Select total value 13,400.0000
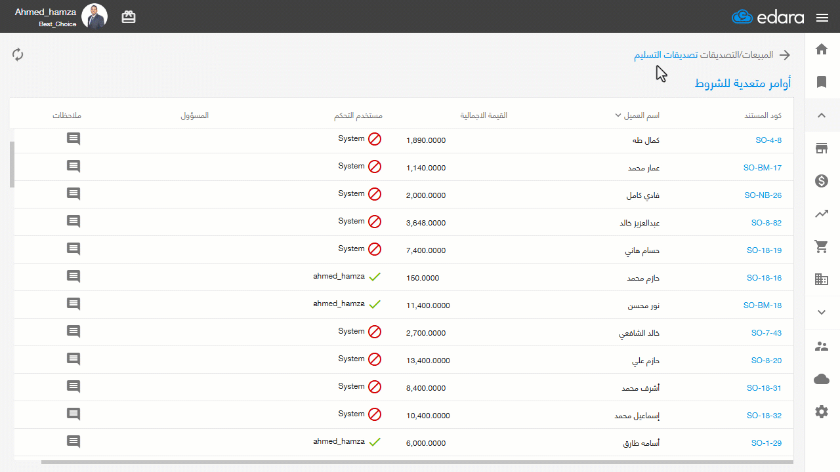 pyautogui.click(x=428, y=361)
